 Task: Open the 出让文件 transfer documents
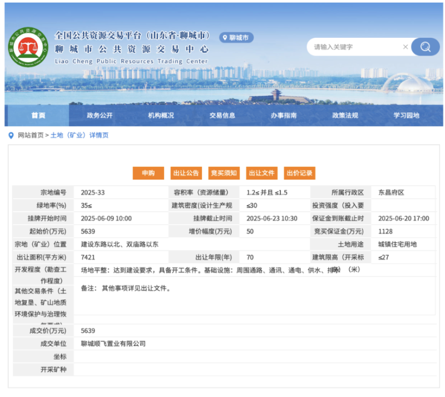261,173
